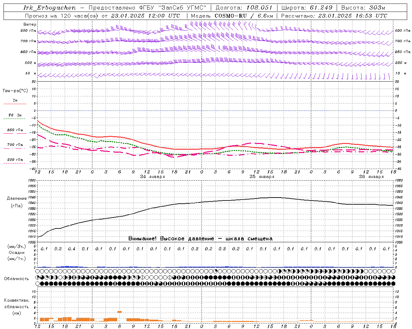Select the 0.4 precipitation value

(x=71, y=249)
